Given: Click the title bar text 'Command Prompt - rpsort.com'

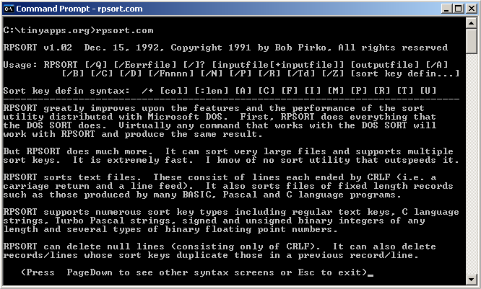Looking at the screenshot, I should [x=79, y=9].
